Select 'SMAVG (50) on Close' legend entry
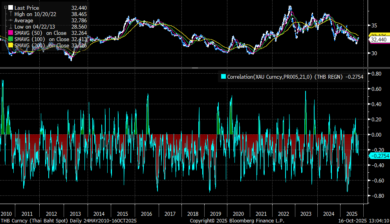 40,33
